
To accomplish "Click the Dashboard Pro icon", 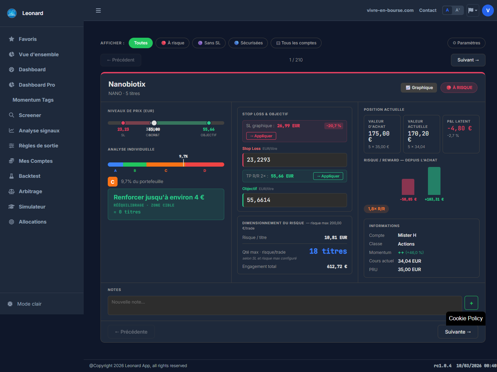I will tap(12, 85).
